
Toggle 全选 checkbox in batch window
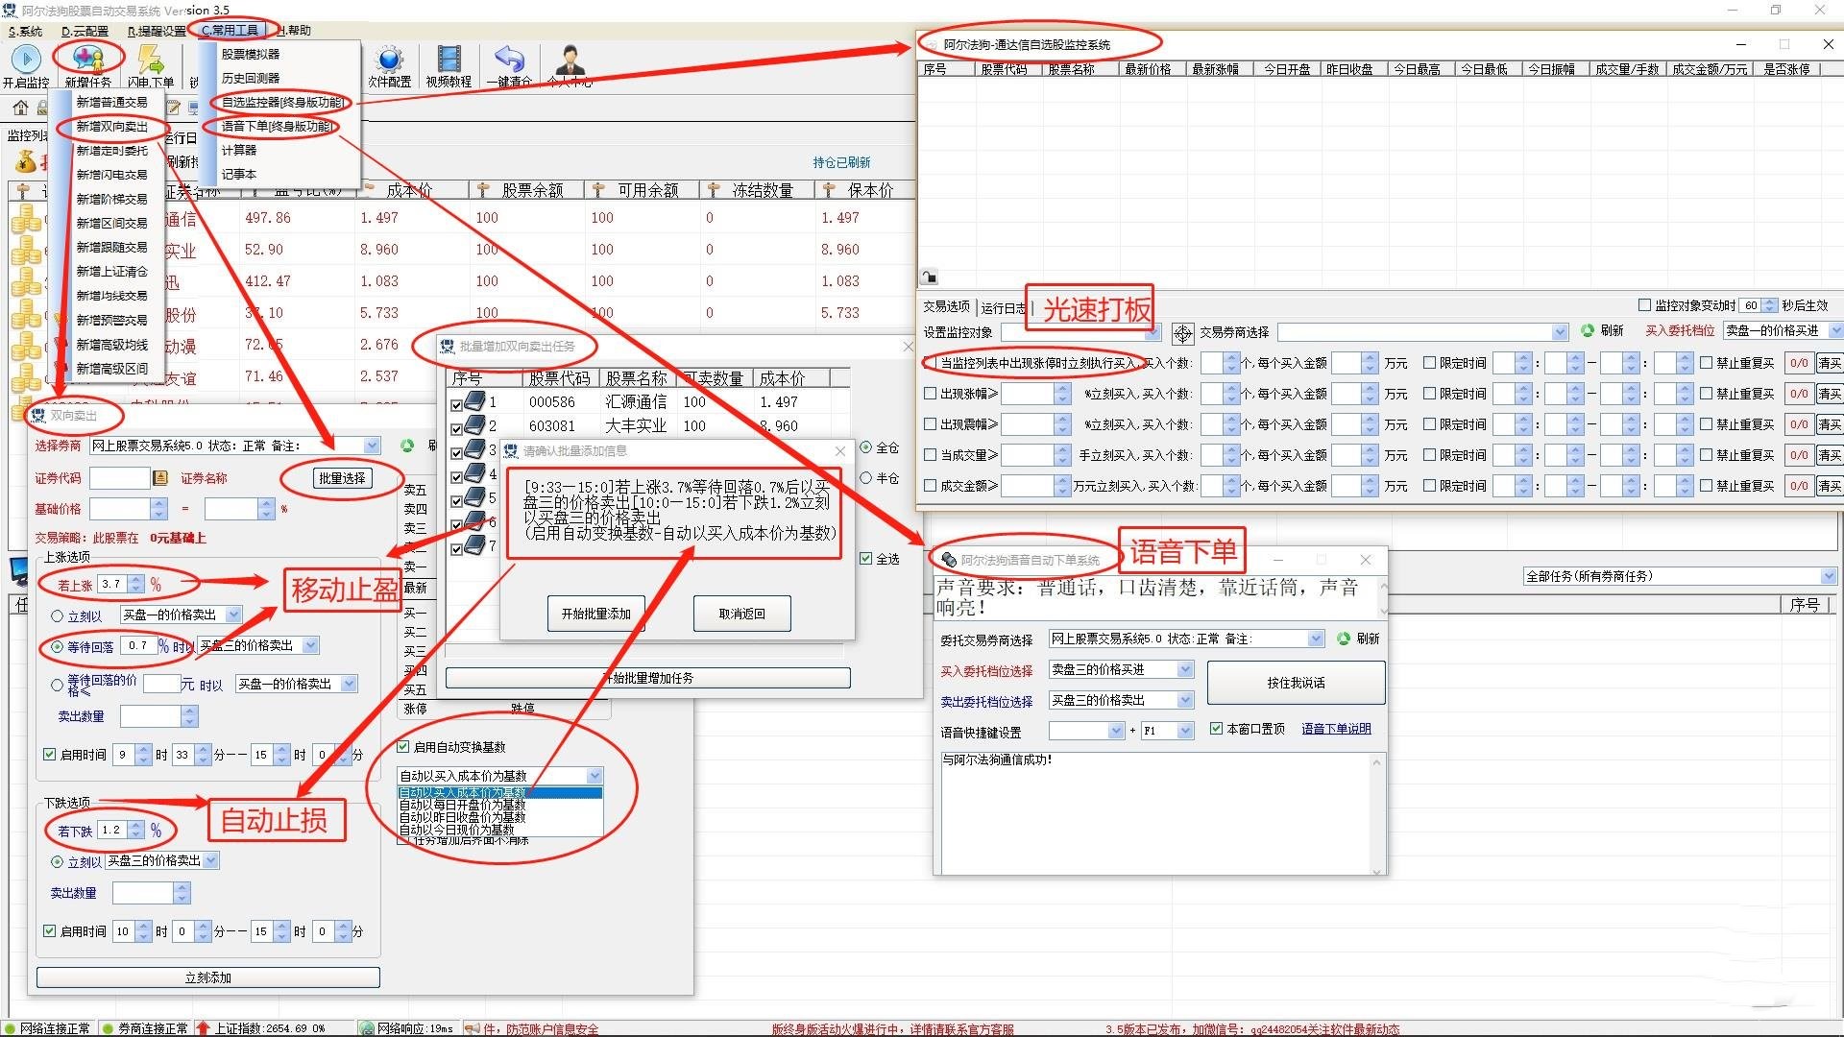866,559
